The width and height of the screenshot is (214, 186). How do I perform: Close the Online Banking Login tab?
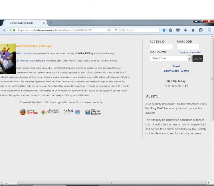(44, 23)
